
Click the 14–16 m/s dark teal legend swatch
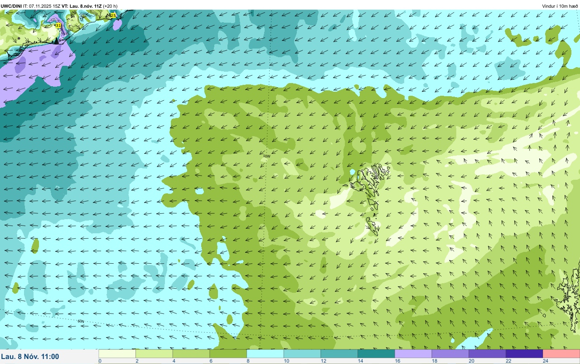[x=376, y=353]
